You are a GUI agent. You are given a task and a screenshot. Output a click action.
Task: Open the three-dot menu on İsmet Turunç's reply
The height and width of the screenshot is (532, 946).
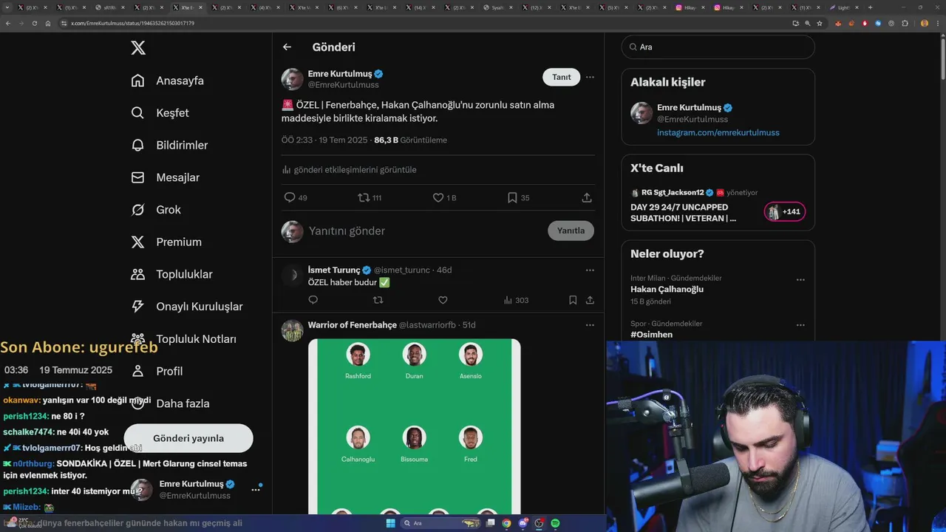coord(590,270)
